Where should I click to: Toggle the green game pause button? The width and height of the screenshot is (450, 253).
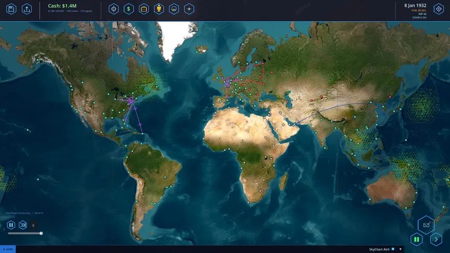pyautogui.click(x=417, y=239)
